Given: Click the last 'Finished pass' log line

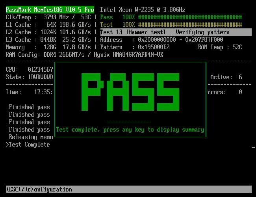Looking at the screenshot, I should pyautogui.click(x=30, y=130).
